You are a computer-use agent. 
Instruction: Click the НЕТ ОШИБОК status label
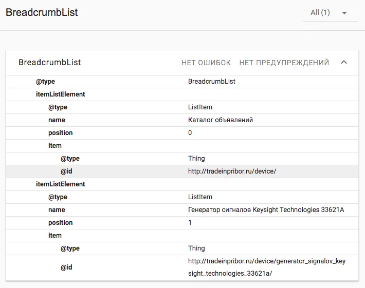click(206, 63)
